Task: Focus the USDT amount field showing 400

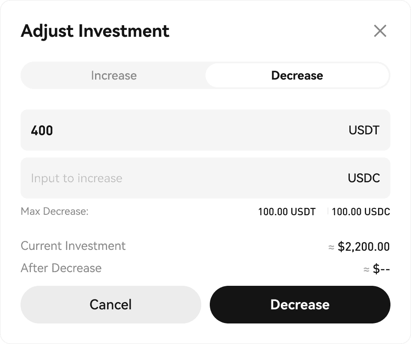Action: tap(171, 130)
